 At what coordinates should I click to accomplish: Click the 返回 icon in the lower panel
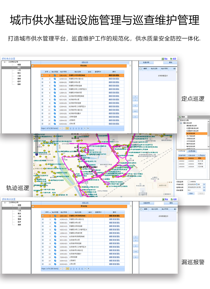171,199
